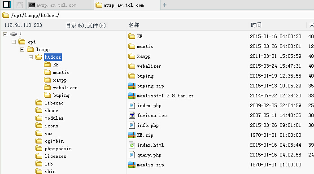Collapse the root / tree node
This screenshot has width=314, height=174.
5,34
